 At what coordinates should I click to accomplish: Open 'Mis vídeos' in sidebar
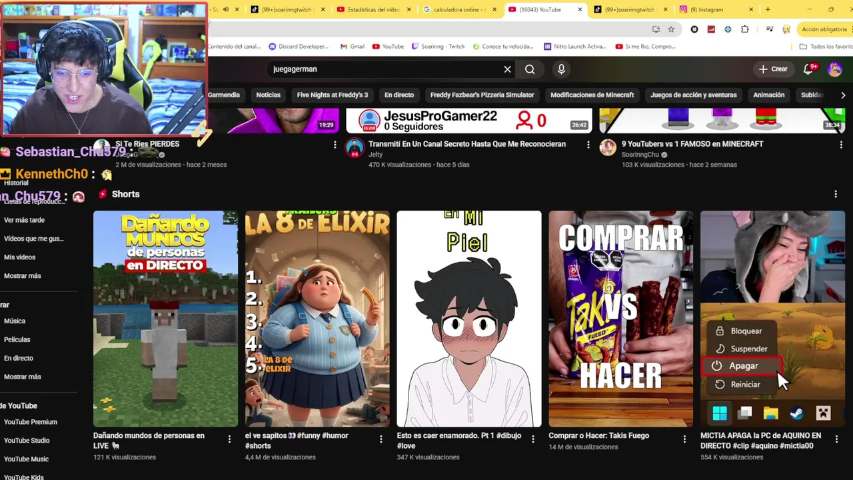point(20,257)
